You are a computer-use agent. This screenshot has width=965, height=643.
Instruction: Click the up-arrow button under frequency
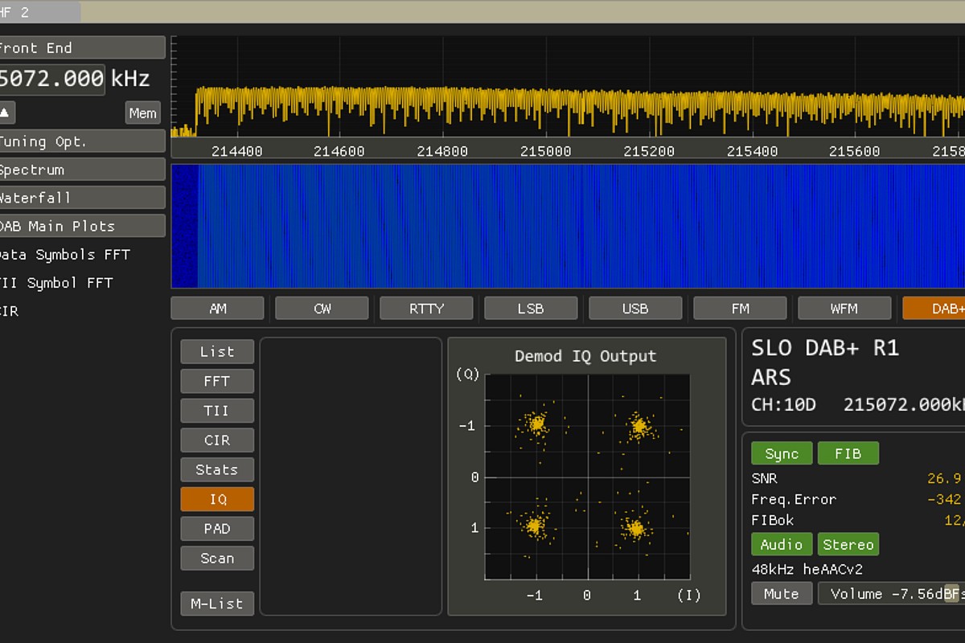(5, 113)
